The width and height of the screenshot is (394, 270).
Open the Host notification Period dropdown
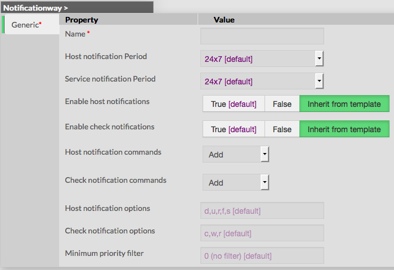(262, 58)
